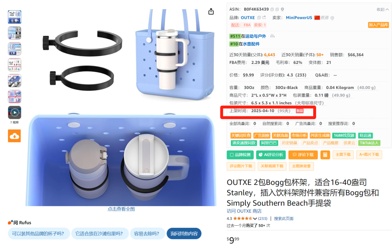Open the MiniPowerUS seller link
392x250 pixels.
point(299,18)
